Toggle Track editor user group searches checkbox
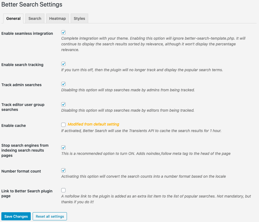259x222 pixels. 63,104
